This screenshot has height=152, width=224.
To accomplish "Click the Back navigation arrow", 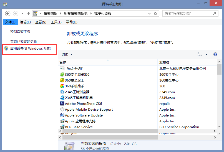I will click(x=7, y=14).
